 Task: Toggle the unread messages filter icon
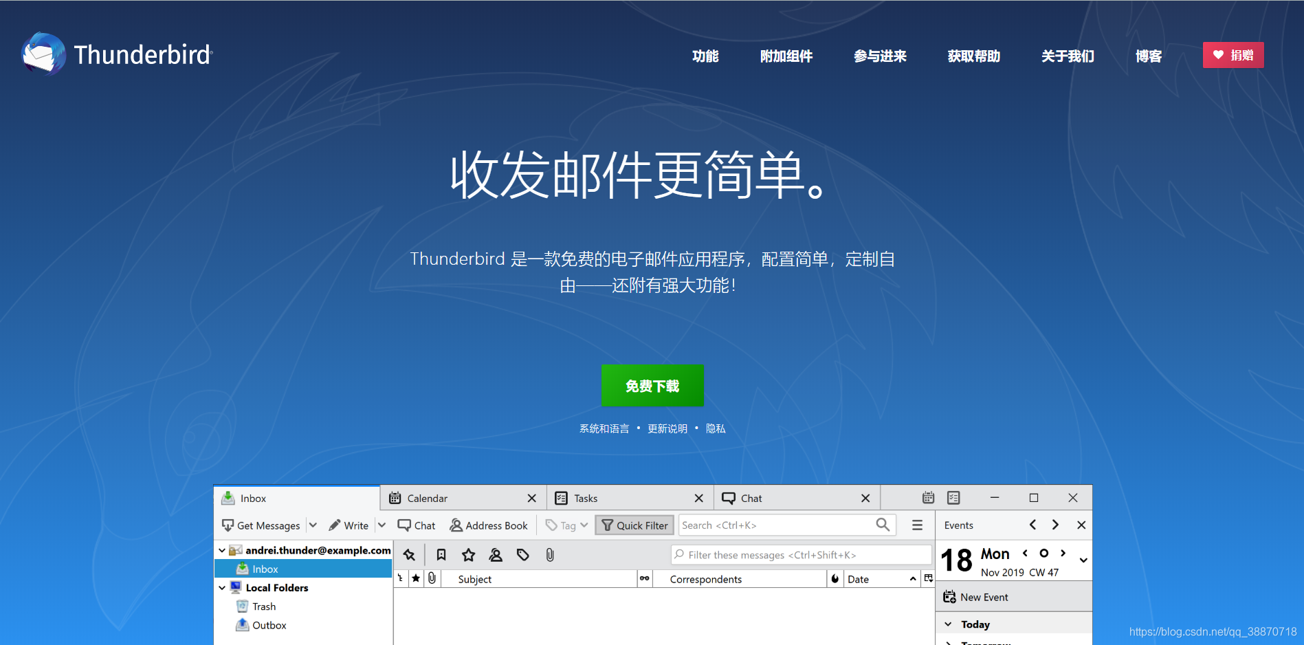tap(441, 555)
